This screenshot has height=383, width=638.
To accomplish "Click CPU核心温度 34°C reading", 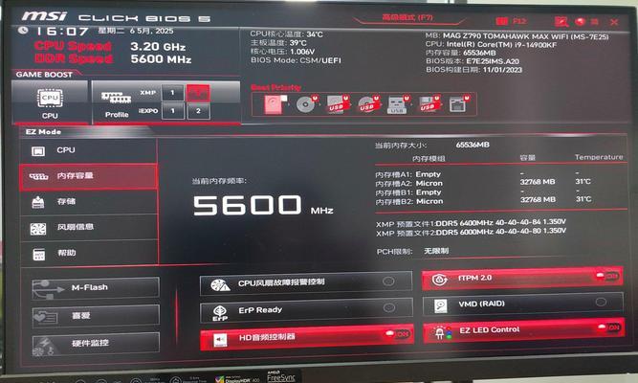I will [286, 34].
